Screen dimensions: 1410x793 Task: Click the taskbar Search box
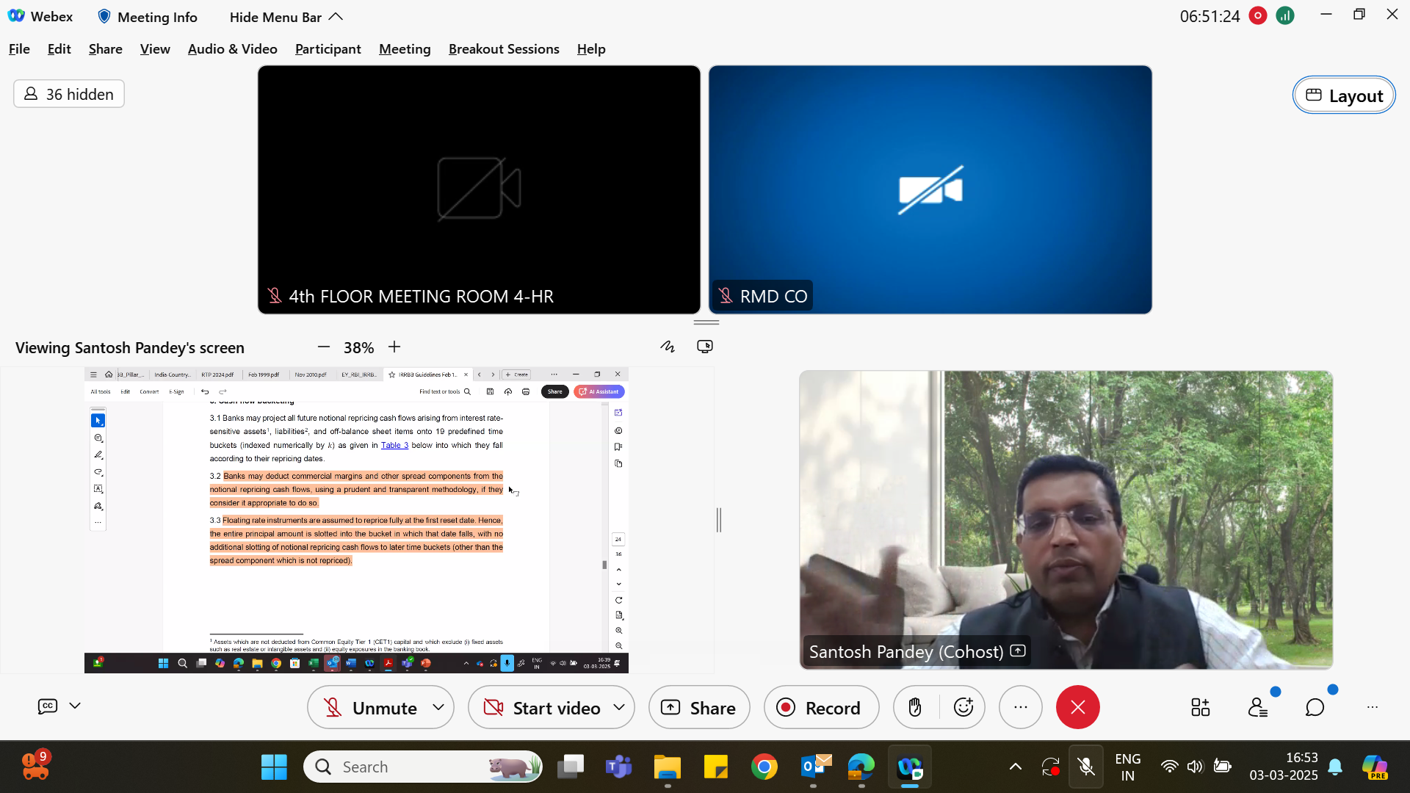[x=423, y=767]
